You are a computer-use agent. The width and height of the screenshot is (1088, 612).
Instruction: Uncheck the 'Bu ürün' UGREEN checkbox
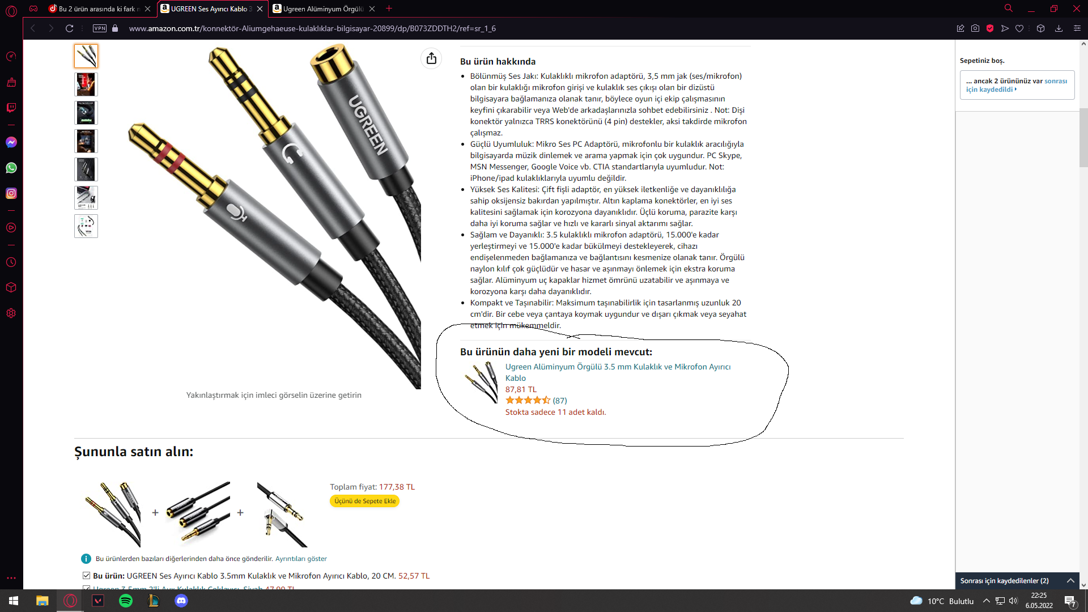pos(86,576)
